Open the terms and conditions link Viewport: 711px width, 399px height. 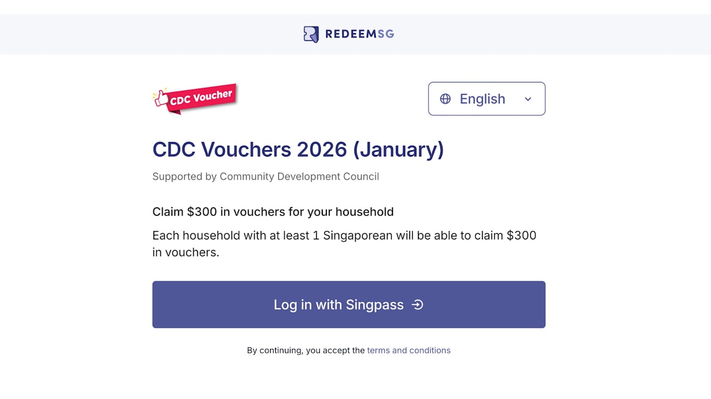pyautogui.click(x=409, y=350)
